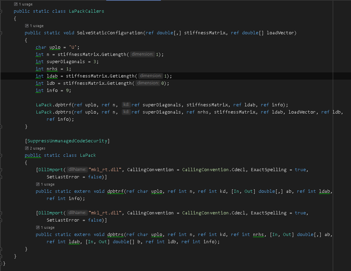Click nrhs in the 'int nrhs = 1' line

(52, 69)
